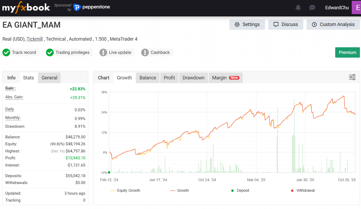Toggle Equity Growth series in legend
The image size is (361, 209).
click(125, 190)
